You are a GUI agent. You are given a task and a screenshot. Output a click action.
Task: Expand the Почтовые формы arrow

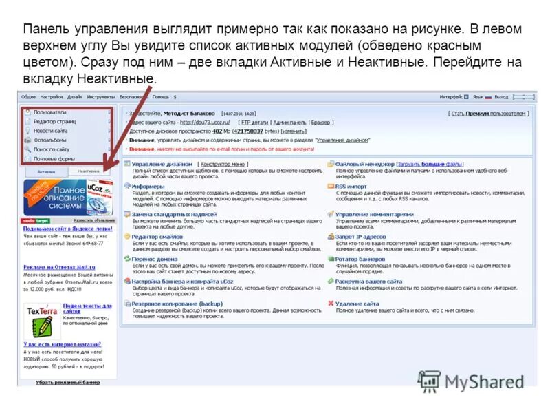(x=109, y=159)
